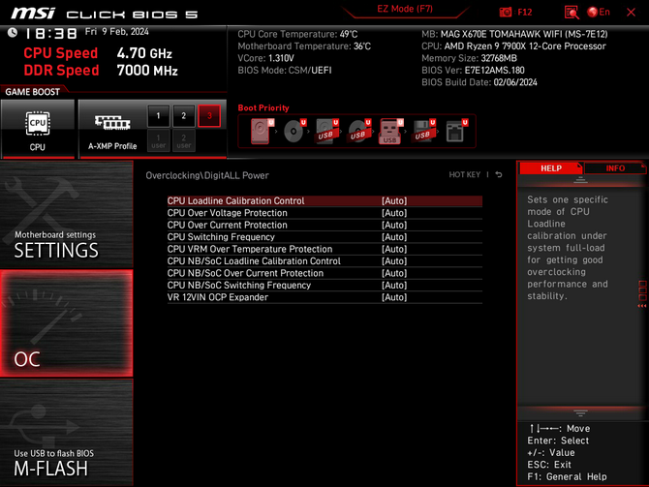The height and width of the screenshot is (487, 649).
Task: Open VR 12VIN OCP Expander setting
Action: pos(324,297)
